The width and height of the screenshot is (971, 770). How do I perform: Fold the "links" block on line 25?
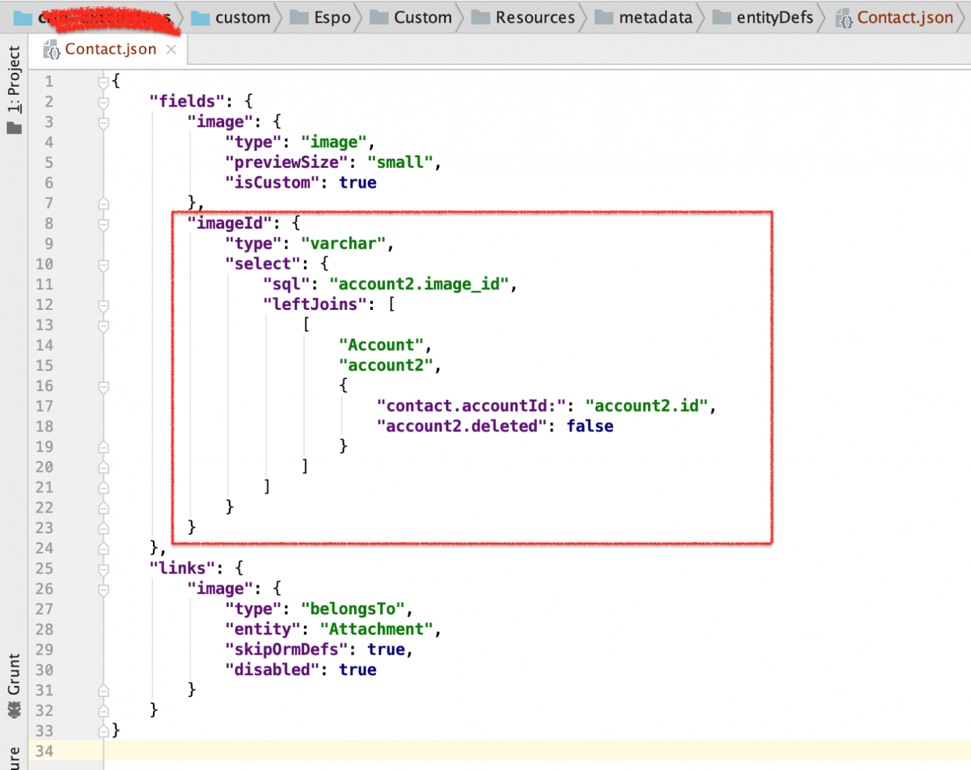click(103, 569)
